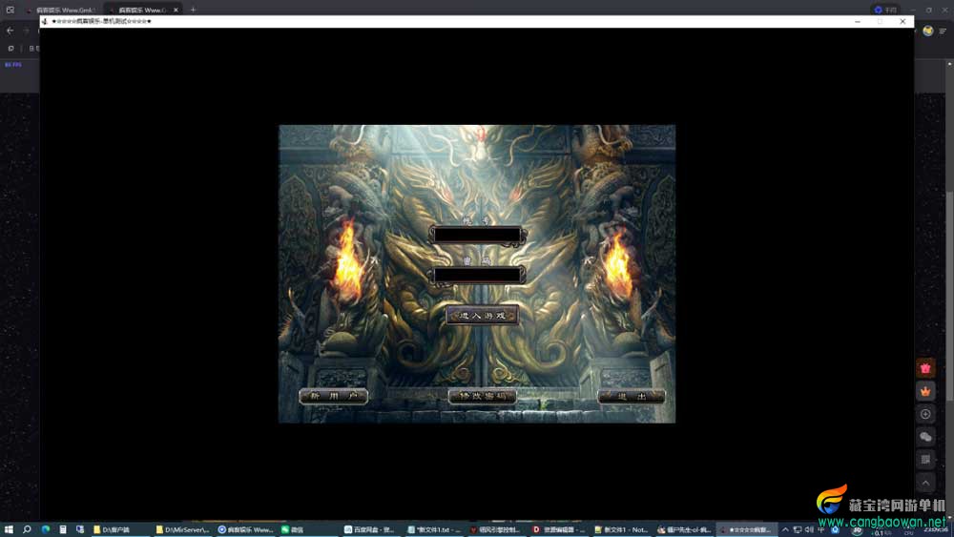Screen dimensions: 954x537
Task: Open the 资源编辑器 taskbar item
Action: (x=559, y=529)
